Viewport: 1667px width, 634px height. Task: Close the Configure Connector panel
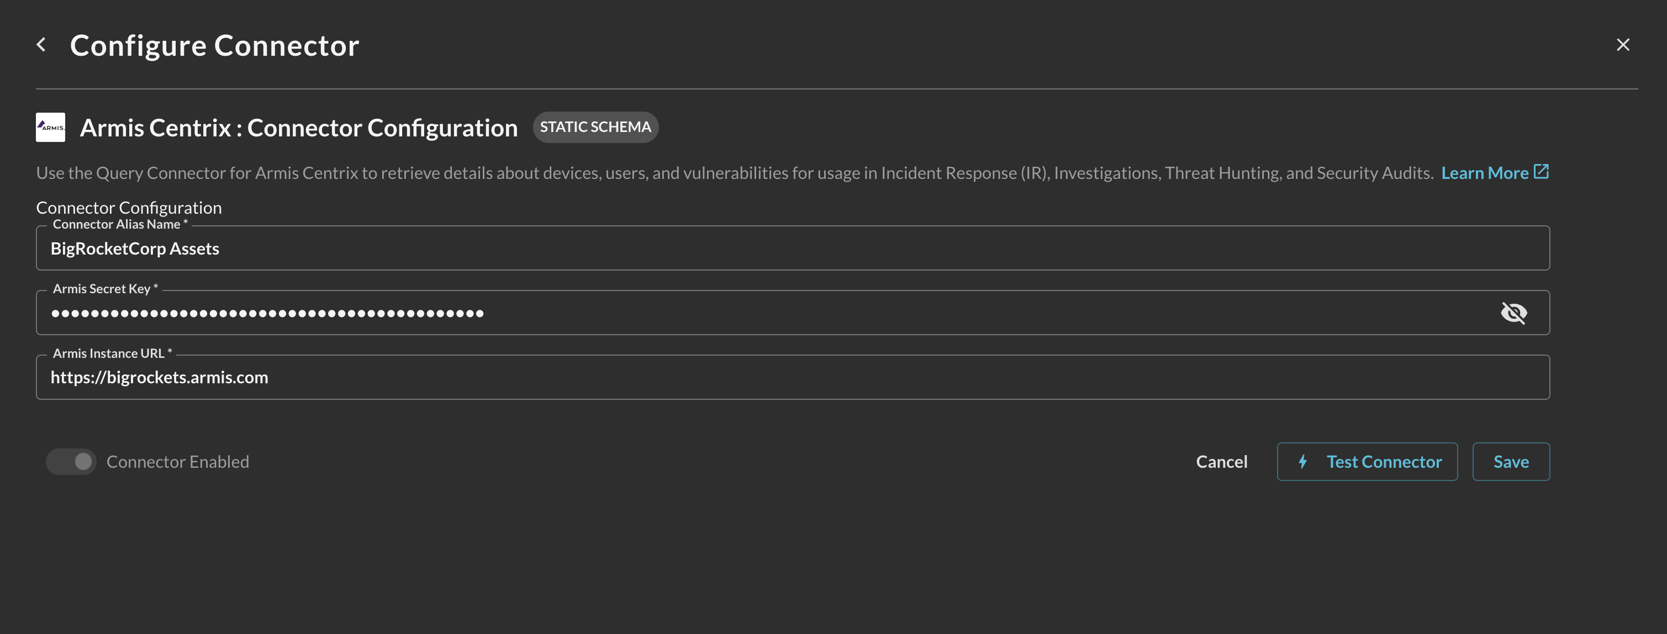(x=1622, y=45)
